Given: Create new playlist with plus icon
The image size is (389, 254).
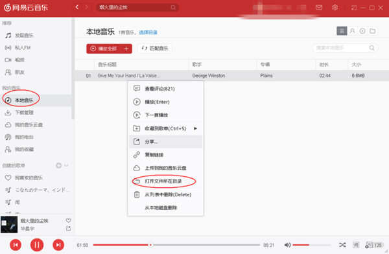Looking at the screenshot, I should [58, 165].
